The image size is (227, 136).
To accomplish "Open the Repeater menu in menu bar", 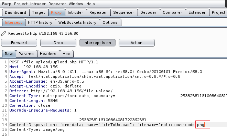I will [57, 4].
